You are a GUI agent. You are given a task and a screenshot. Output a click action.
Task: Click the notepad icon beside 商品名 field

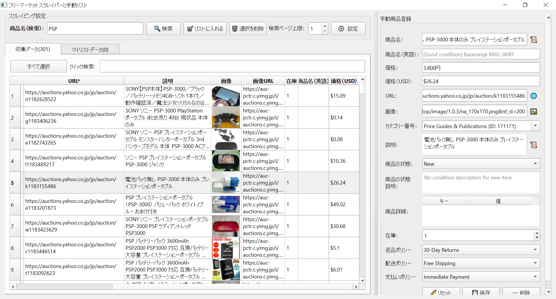[x=534, y=40]
